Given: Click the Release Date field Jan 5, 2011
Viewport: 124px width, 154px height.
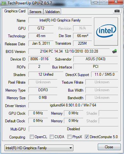Looking at the screenshot, I should tap(41, 43).
